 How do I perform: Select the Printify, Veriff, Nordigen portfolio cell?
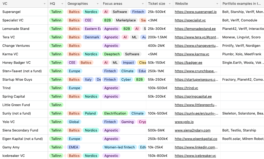pyautogui.click(x=242, y=46)
